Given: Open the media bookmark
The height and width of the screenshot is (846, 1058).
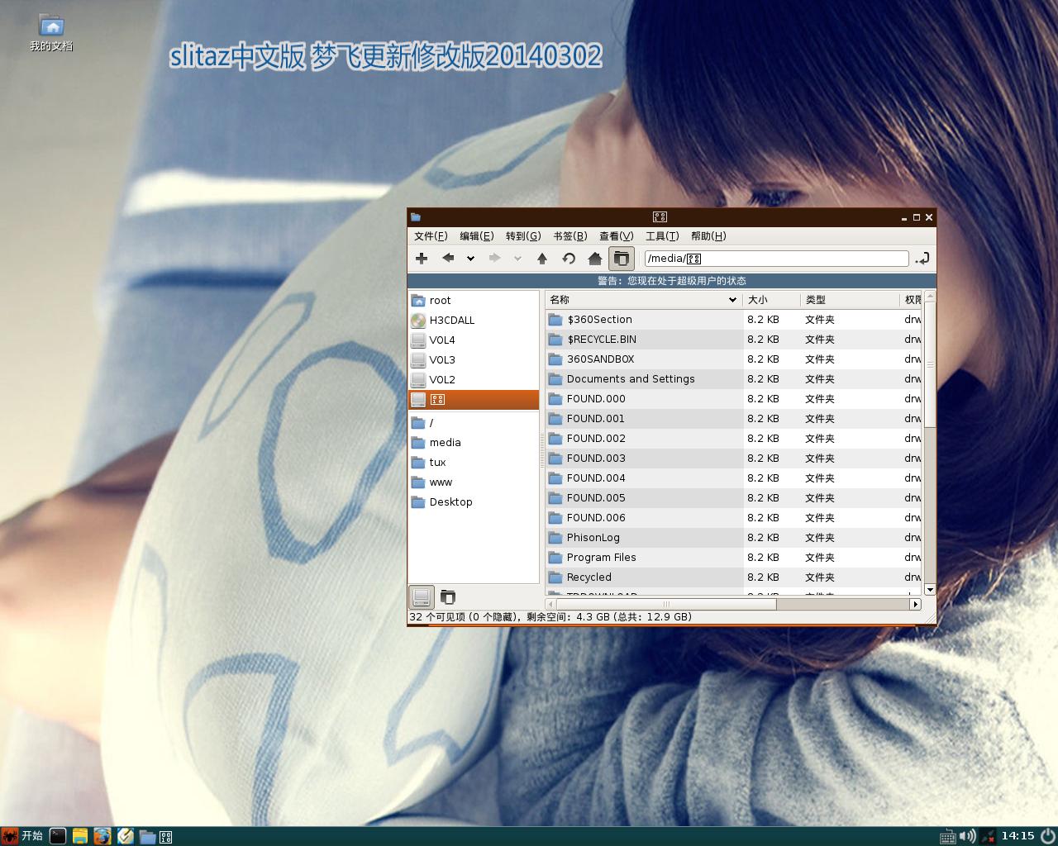Looking at the screenshot, I should (474, 443).
